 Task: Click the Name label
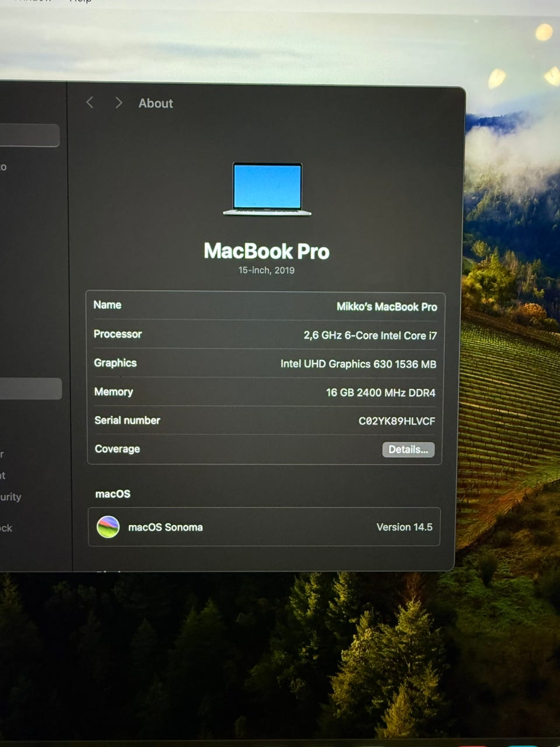[107, 305]
